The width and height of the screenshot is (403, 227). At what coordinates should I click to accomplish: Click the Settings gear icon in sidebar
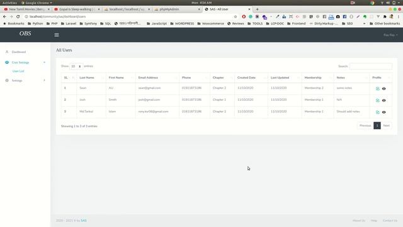click(7, 81)
